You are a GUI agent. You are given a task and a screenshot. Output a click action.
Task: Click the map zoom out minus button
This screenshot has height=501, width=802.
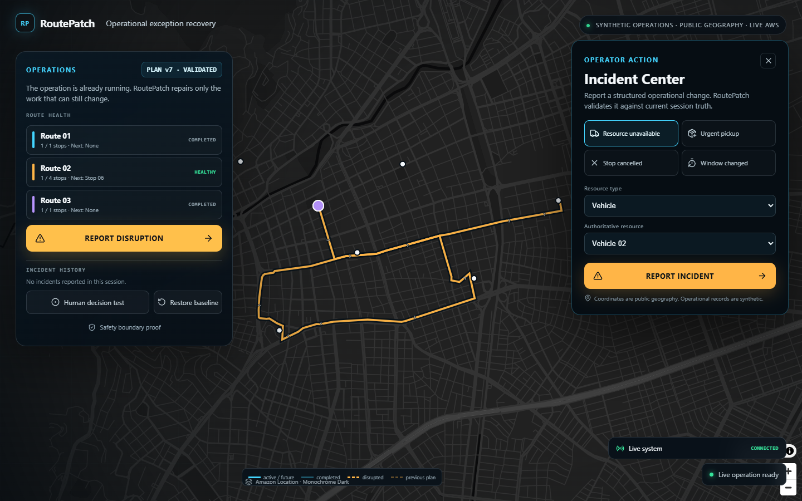coord(788,488)
